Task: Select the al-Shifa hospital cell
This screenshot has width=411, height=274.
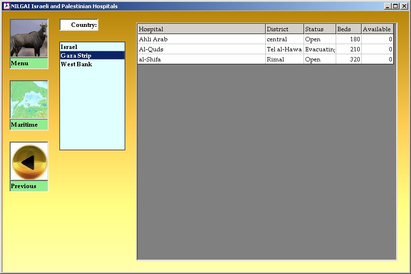Action: pos(201,60)
